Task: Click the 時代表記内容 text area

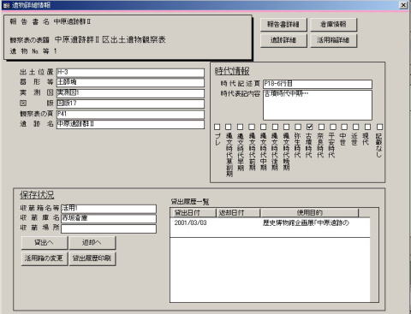Action: pyautogui.click(x=318, y=105)
